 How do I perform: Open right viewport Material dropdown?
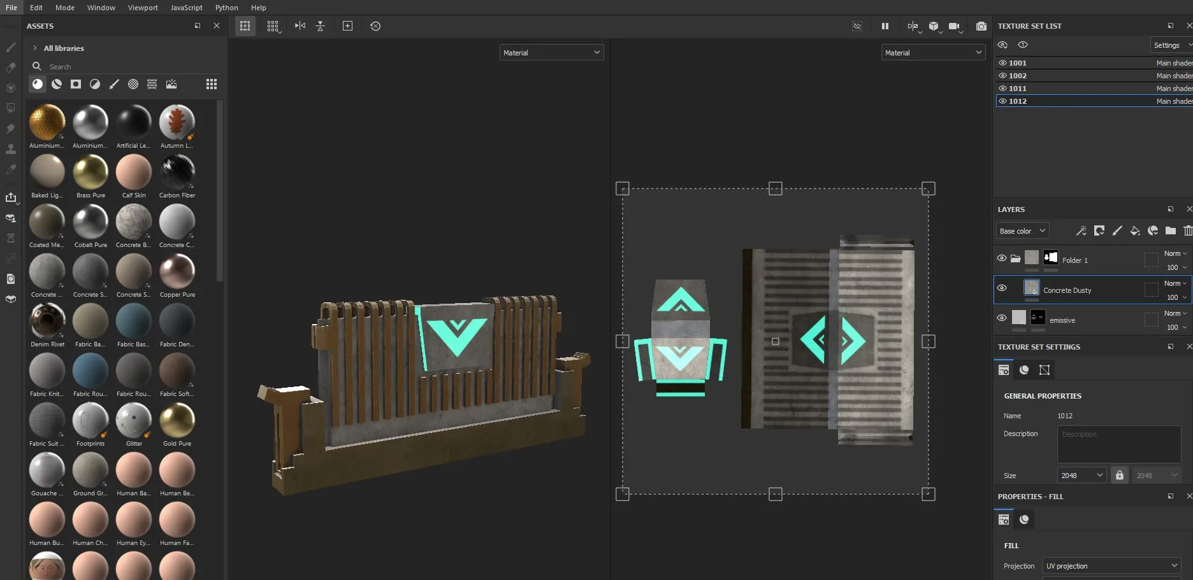point(933,52)
